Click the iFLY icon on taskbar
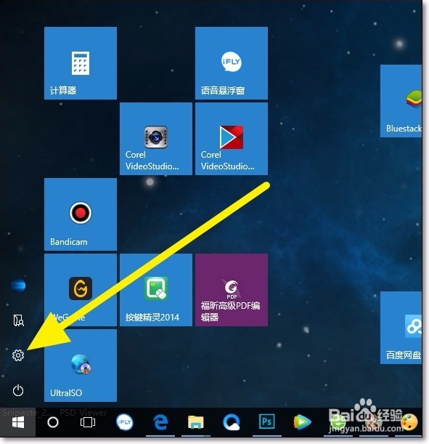The width and height of the screenshot is (429, 444). point(124,422)
